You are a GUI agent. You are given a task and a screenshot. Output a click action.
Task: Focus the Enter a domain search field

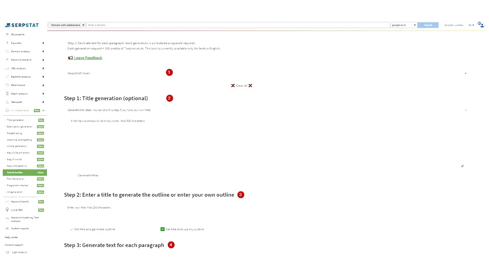tap(238, 25)
